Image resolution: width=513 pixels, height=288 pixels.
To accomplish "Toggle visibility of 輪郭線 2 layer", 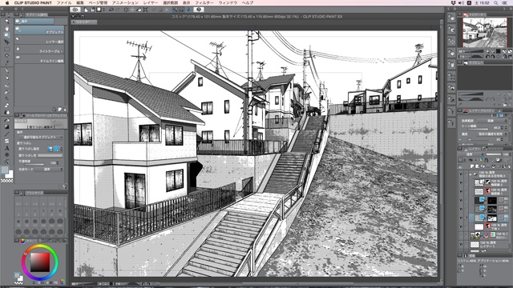I will tap(461, 182).
